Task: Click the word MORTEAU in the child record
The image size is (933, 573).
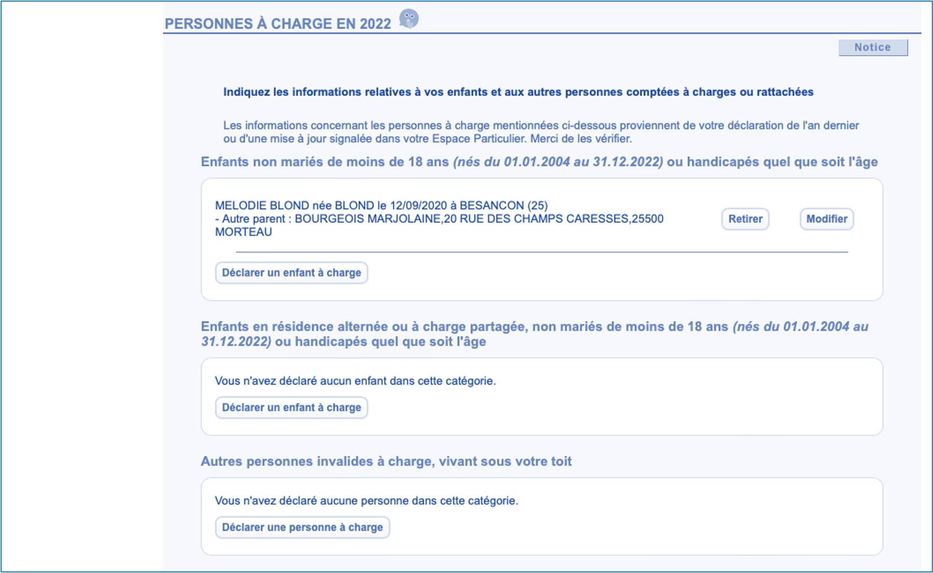Action: coord(243,232)
